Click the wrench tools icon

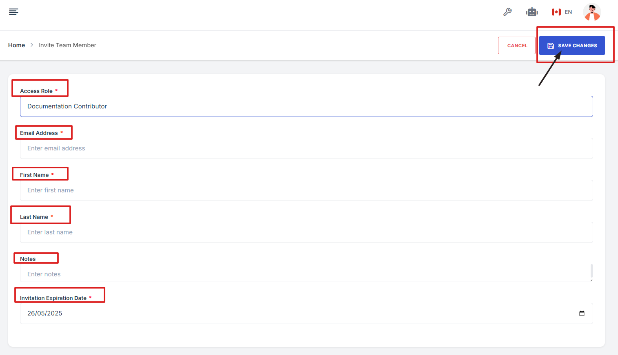(507, 12)
